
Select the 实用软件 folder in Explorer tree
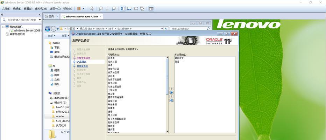[61, 125]
